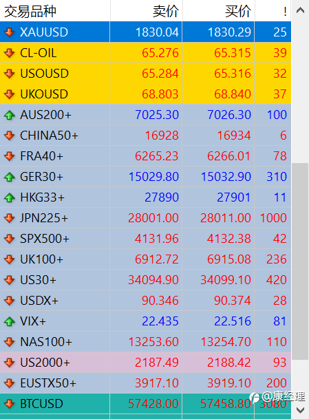Screen dimensions: 309x419
Task: Click the down arrow icon beside CL-OIL
Action: [x=10, y=53]
